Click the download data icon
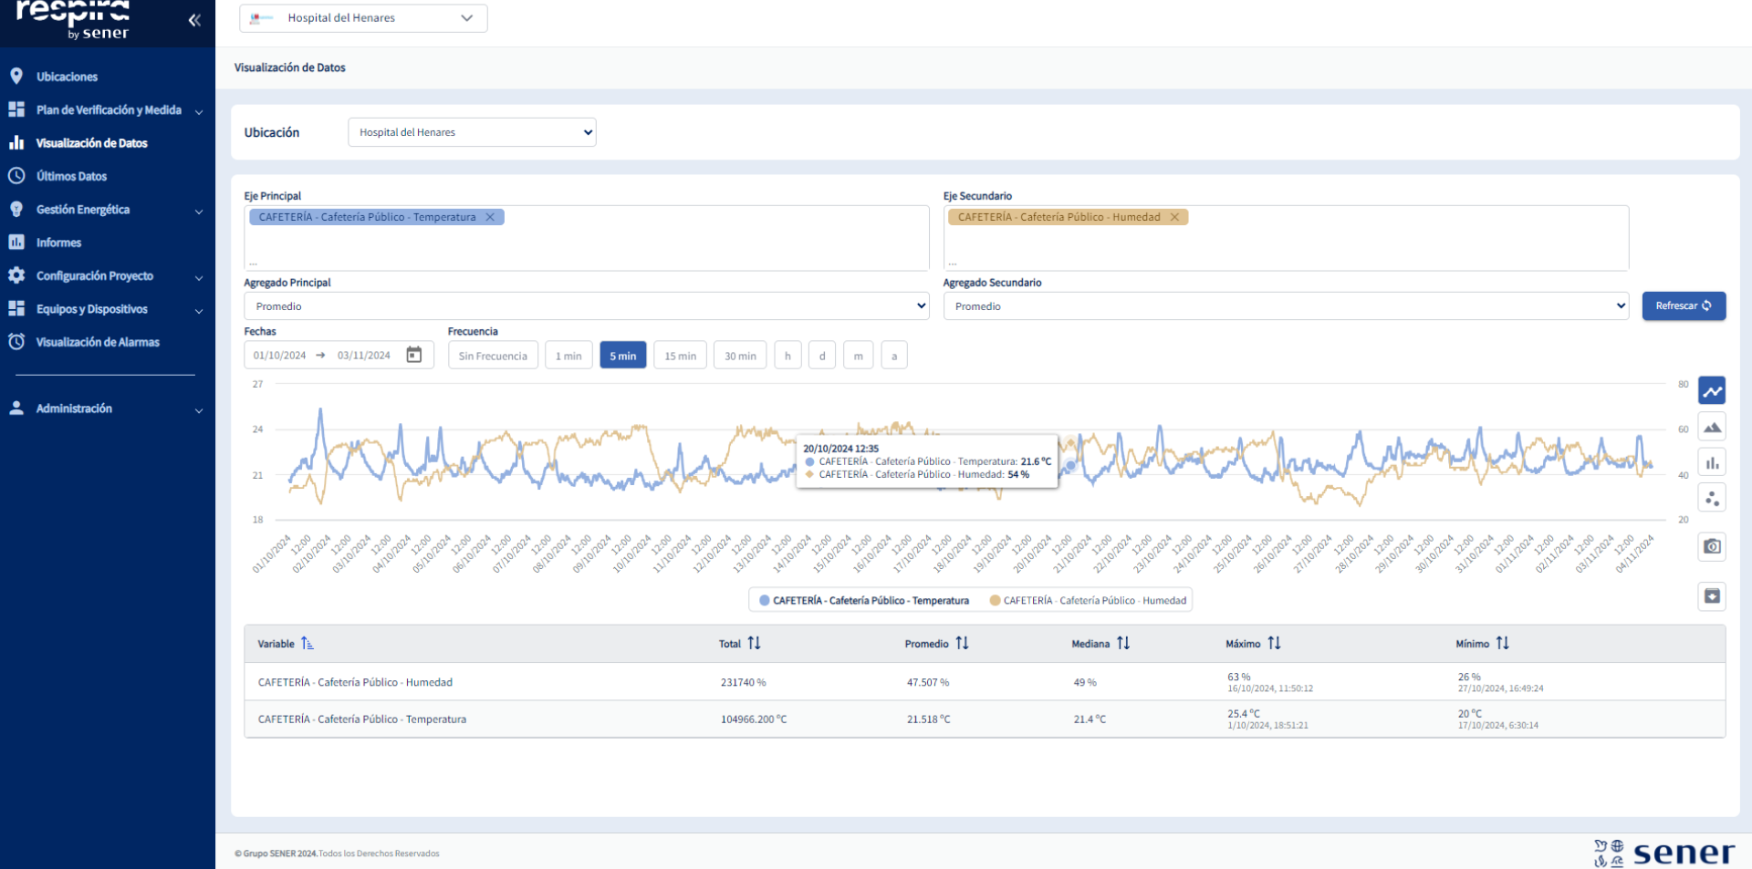 coord(1712,596)
